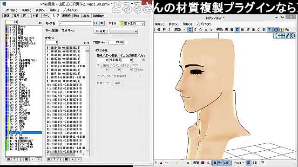This screenshot has height=167, width=298.
Task: Select offset row 10 : 19674
Action: point(66,85)
